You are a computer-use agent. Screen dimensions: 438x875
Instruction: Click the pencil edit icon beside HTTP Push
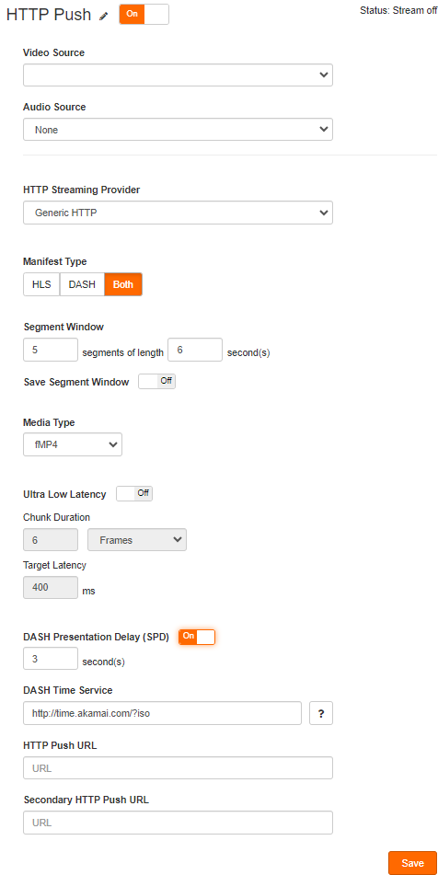tap(104, 17)
